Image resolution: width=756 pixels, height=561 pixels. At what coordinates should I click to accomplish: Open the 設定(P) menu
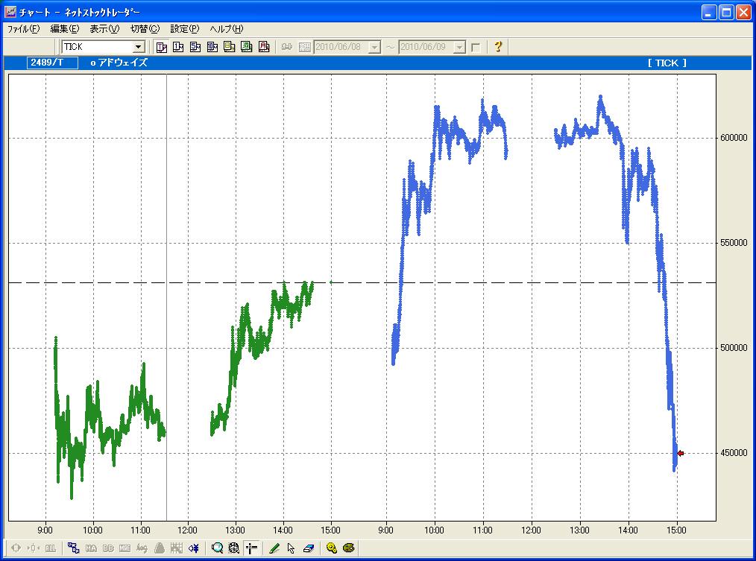tap(184, 29)
